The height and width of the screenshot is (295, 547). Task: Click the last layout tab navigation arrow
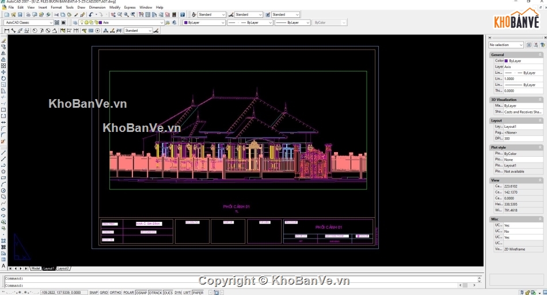26,268
